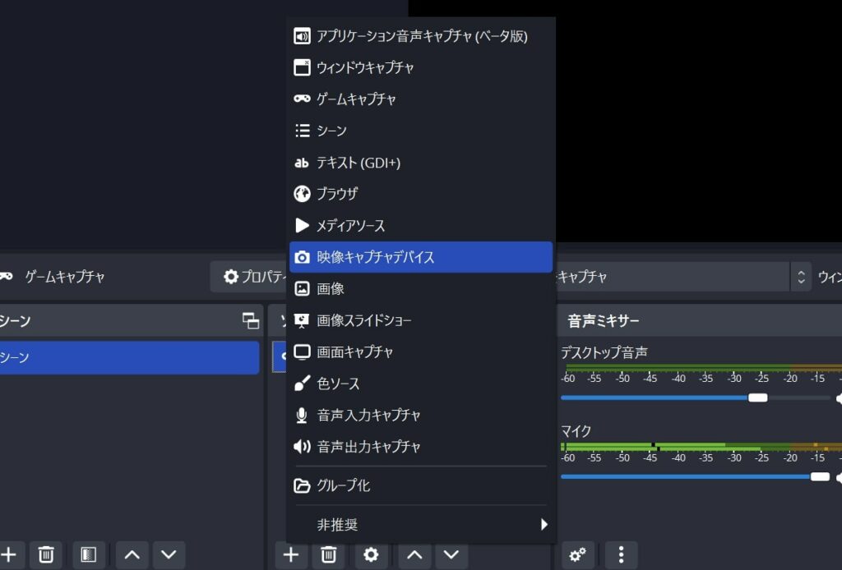
Task: Select the シーン entry in the source menu
Action: [x=421, y=131]
